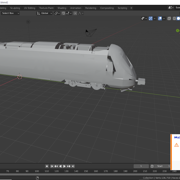Toggle the viewport gizmos button
The image size is (180, 180).
coord(151,19)
